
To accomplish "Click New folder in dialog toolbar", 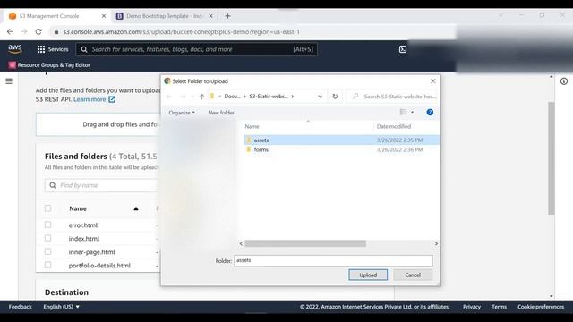I will (221, 113).
